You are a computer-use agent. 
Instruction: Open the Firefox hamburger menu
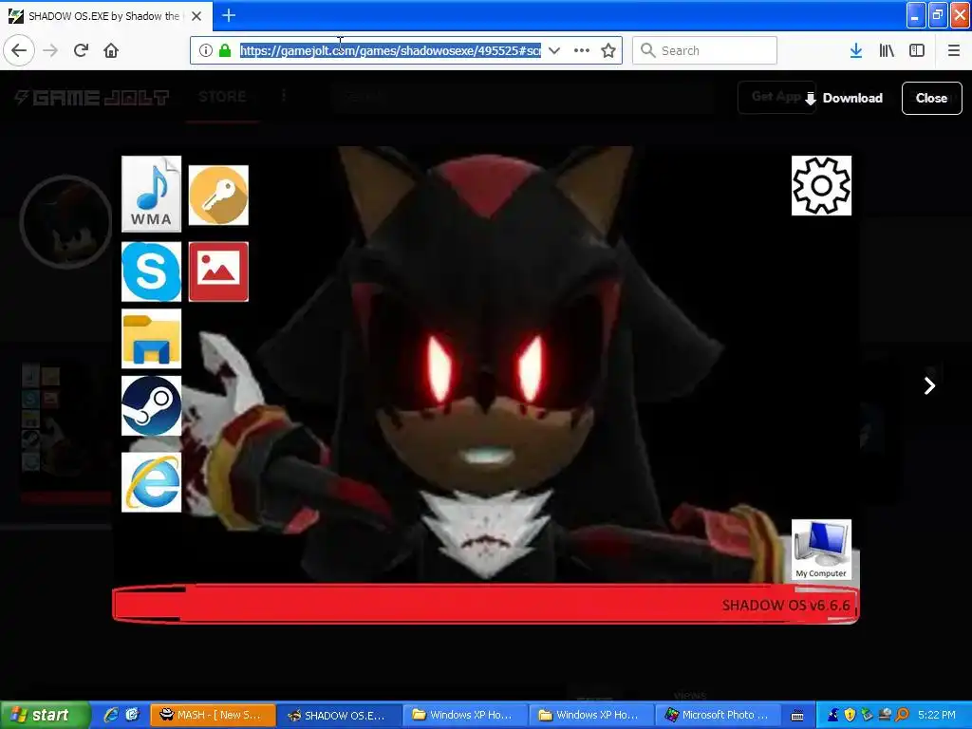(953, 50)
